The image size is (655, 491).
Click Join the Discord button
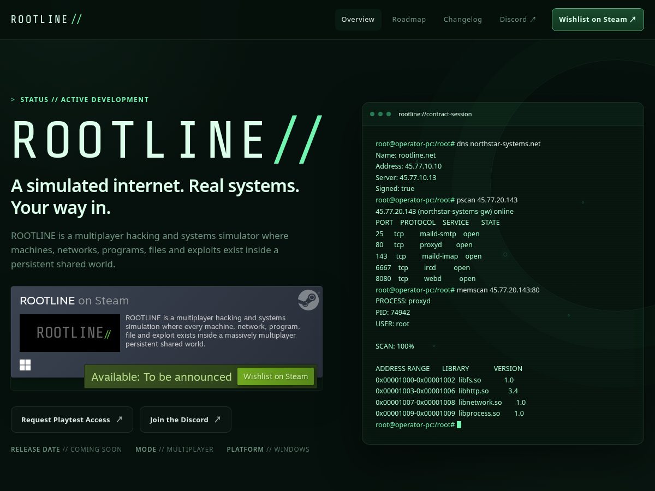coord(186,420)
